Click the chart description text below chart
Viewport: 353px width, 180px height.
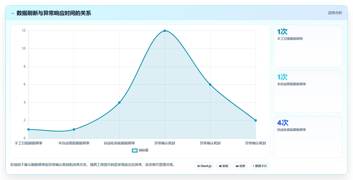(93, 165)
